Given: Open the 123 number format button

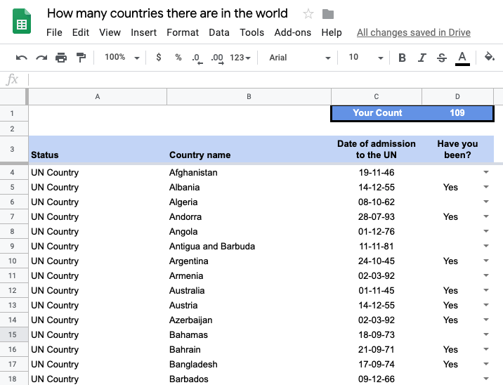Looking at the screenshot, I should click(x=240, y=58).
